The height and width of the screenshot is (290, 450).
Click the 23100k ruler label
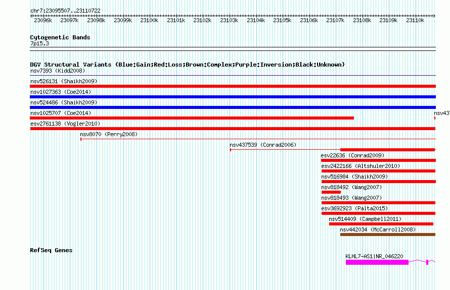tap(149, 20)
